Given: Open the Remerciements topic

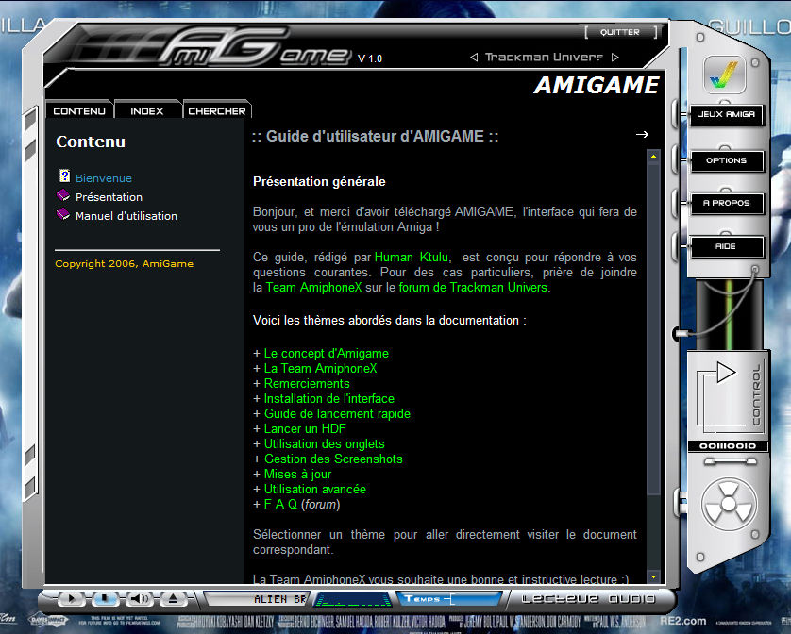Looking at the screenshot, I should [x=307, y=384].
